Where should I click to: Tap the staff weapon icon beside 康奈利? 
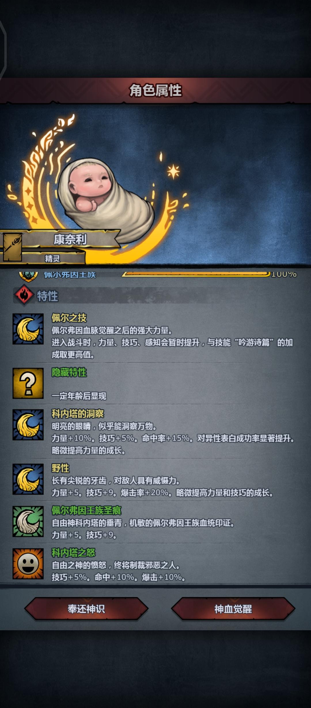point(12,247)
